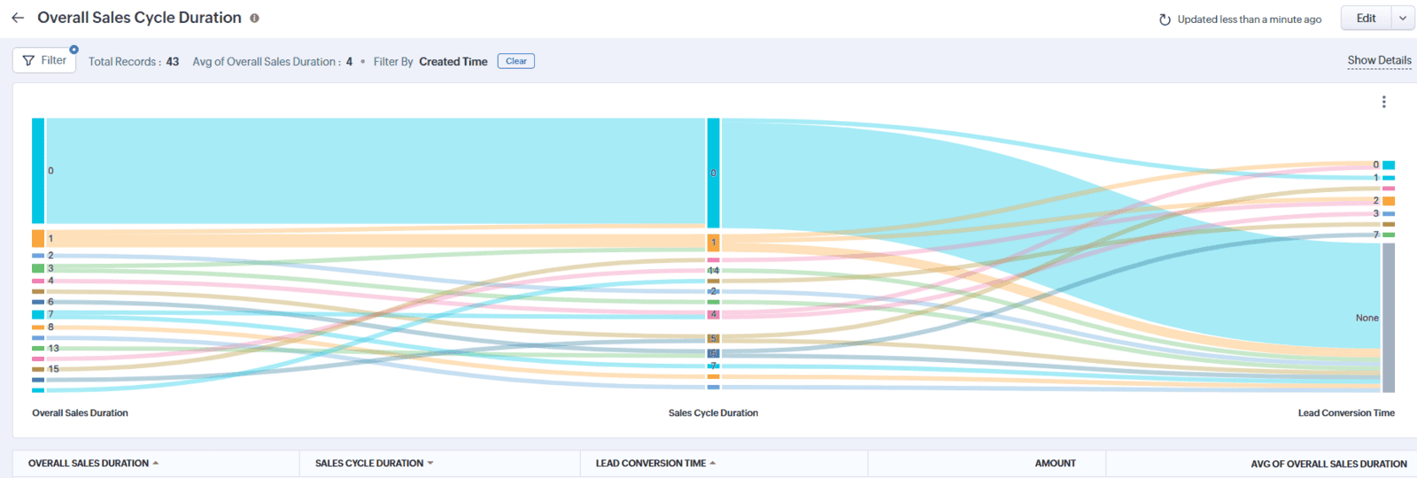Viewport: 1417px width, 478px height.
Task: Click the info icon beside report title
Action: click(x=254, y=18)
